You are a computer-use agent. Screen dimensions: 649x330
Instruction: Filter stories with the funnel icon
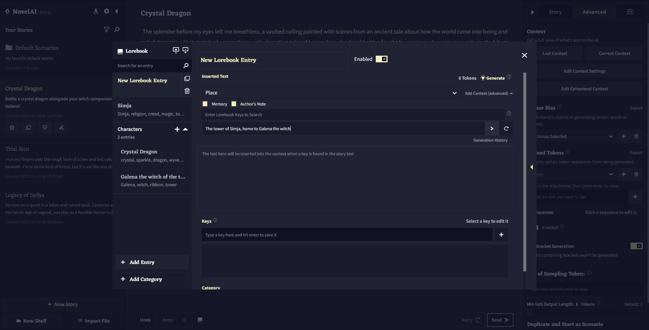[x=107, y=29]
